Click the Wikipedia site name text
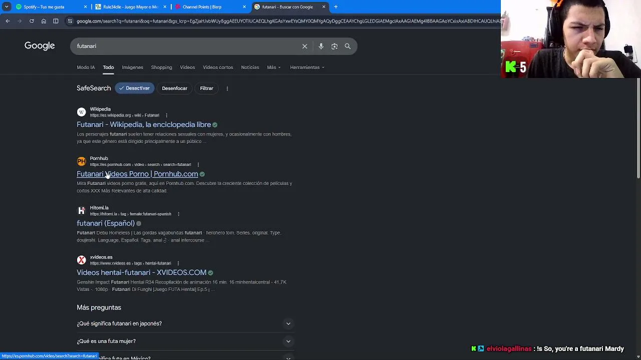The height and width of the screenshot is (360, 641). [100, 109]
